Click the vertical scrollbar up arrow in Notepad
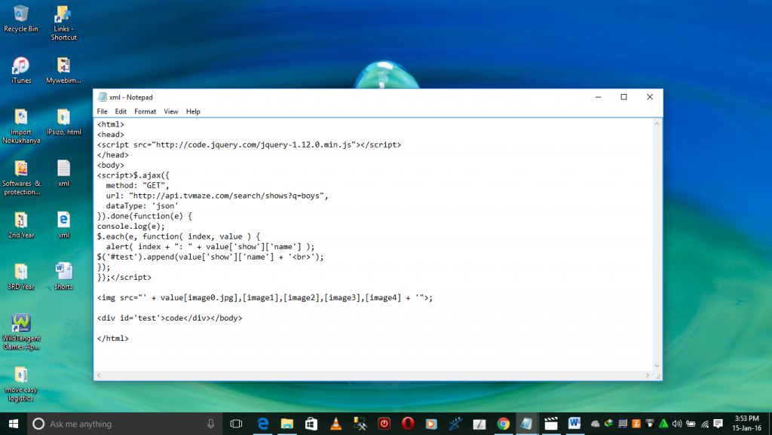 click(x=657, y=123)
